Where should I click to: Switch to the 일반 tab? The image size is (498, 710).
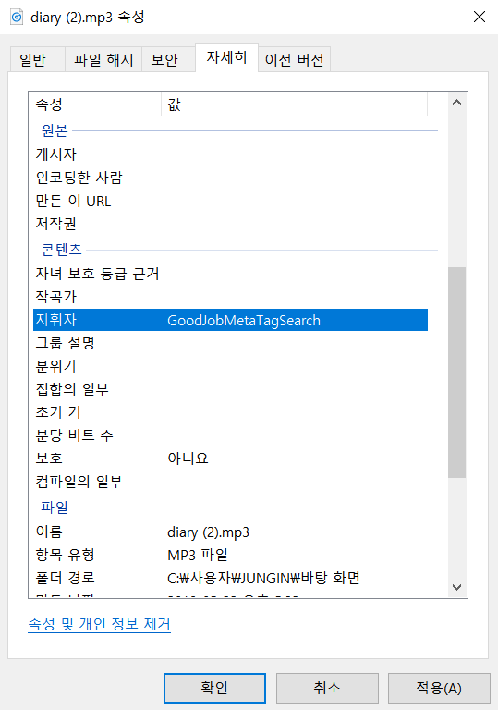(38, 59)
